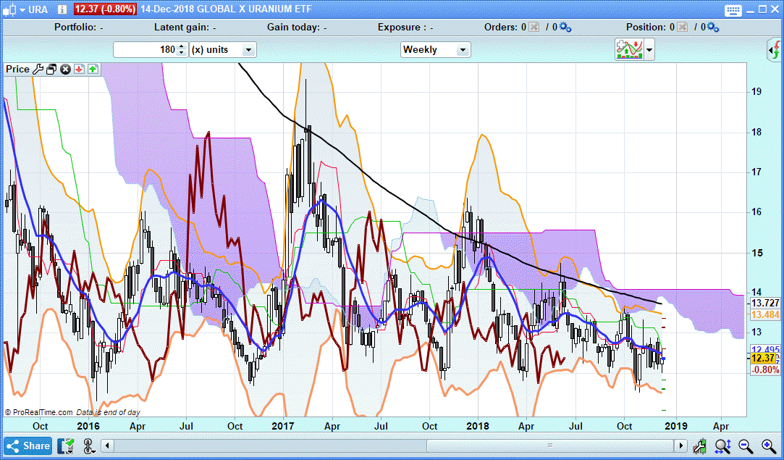This screenshot has width=784, height=460.
Task: Move Price panel down with red arrow icon
Action: pos(79,69)
